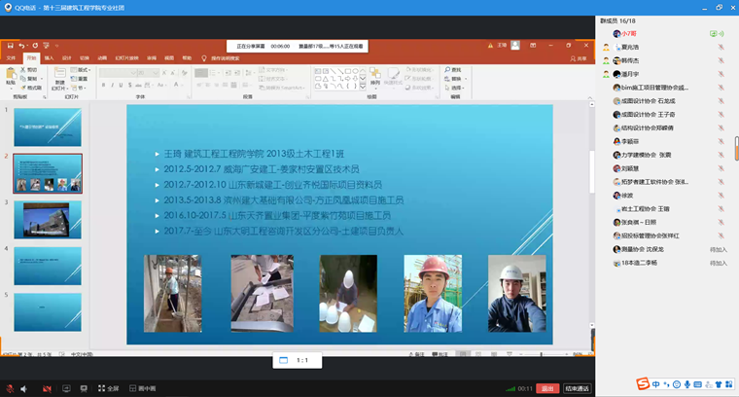The height and width of the screenshot is (397, 739).
Task: Click the 新建幻灯片 new slide icon
Action: 60,75
